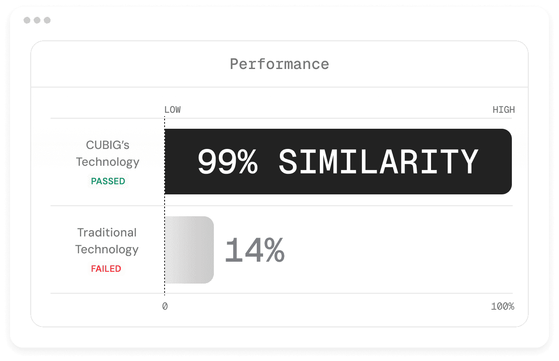559x361 pixels.
Task: Select the gray Traditional Technology bar
Action: 189,250
